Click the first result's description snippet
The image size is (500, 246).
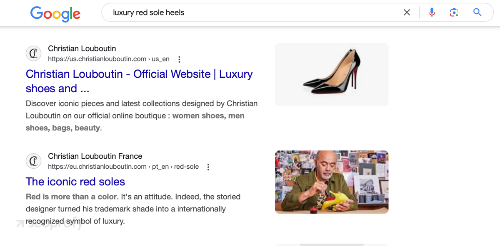tap(142, 116)
